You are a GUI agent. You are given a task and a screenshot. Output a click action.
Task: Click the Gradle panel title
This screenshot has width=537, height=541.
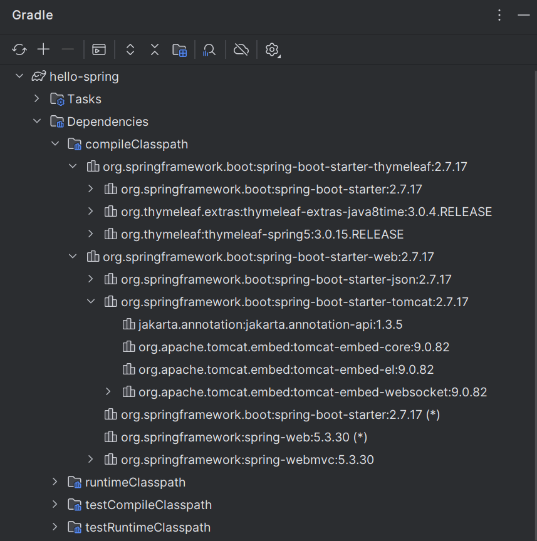(x=33, y=15)
